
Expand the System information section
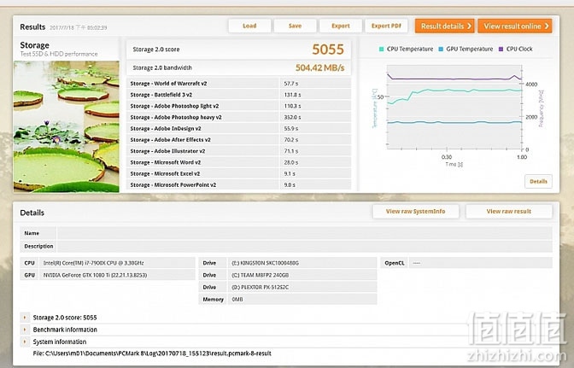coord(25,342)
